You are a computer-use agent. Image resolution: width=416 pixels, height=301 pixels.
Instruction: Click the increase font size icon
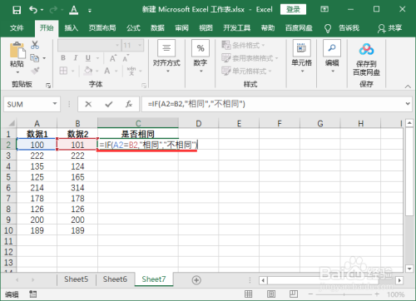(112, 58)
